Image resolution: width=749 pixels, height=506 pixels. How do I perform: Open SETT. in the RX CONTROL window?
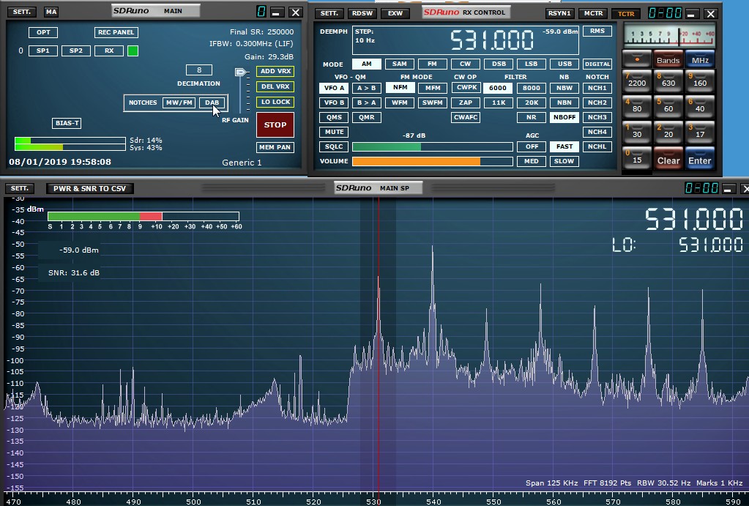[329, 13]
